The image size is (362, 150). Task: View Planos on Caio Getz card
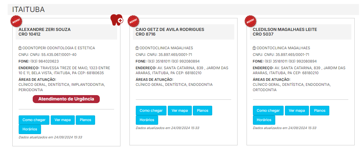pos(203,110)
